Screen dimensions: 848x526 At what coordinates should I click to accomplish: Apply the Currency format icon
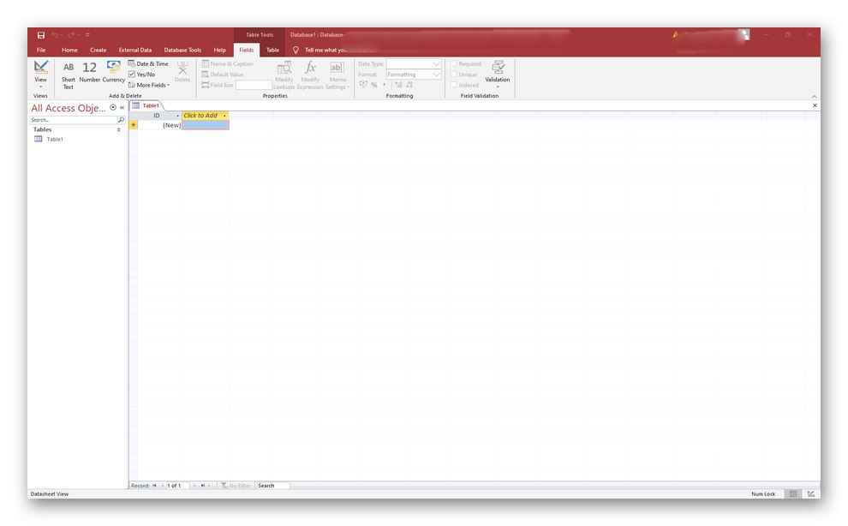363,85
